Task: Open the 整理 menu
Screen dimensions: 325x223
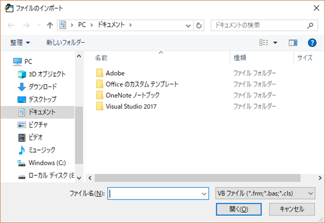Action: (20, 43)
